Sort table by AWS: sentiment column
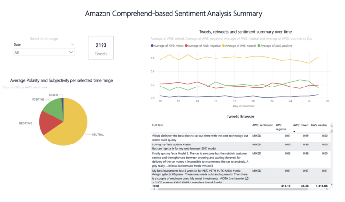The width and height of the screenshot is (345, 202). pyautogui.click(x=262, y=125)
